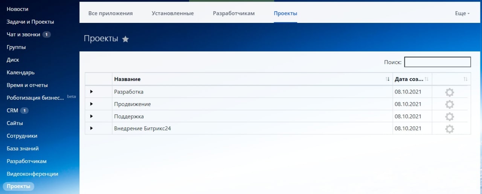The width and height of the screenshot is (482, 194).
Task: Click the counter badge beside Чат и звонки
Action: point(46,35)
